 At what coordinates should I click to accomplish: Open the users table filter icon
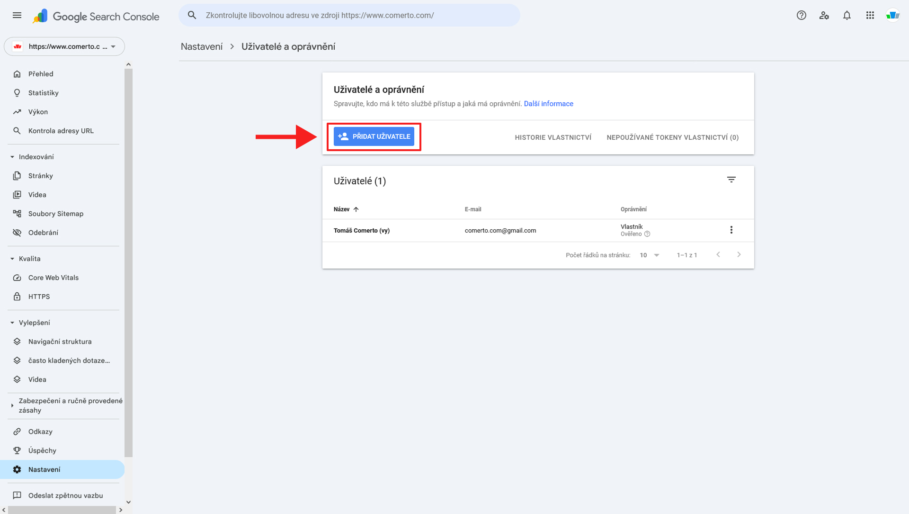[x=731, y=180]
